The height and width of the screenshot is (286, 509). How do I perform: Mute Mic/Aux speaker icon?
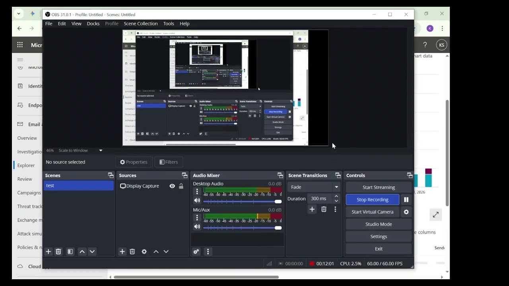tap(197, 227)
